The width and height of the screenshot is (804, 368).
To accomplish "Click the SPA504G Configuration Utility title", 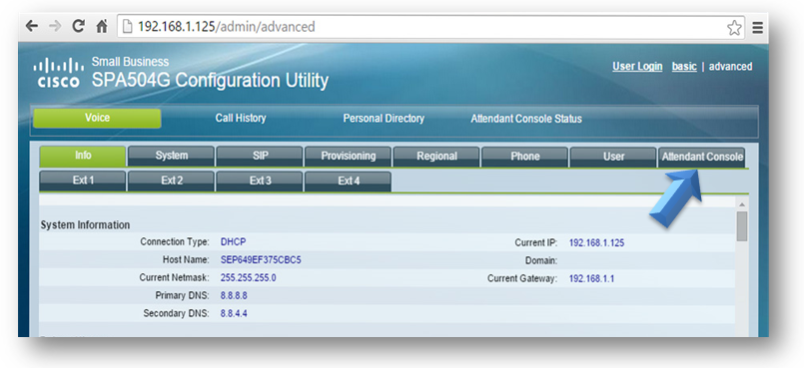I will [x=210, y=81].
